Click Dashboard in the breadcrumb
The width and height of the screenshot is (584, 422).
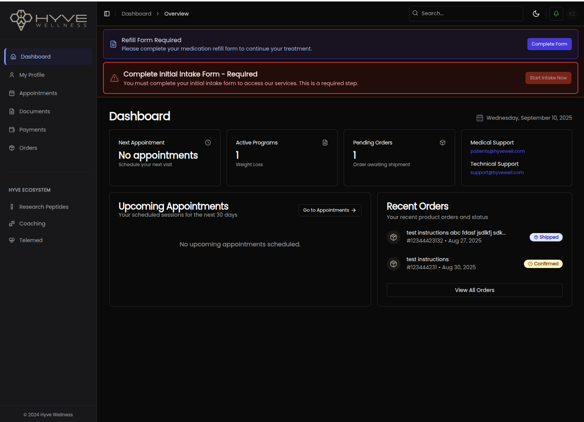tap(136, 14)
